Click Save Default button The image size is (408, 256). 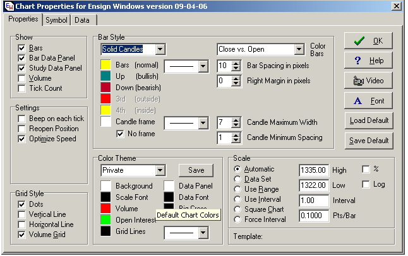click(x=369, y=141)
